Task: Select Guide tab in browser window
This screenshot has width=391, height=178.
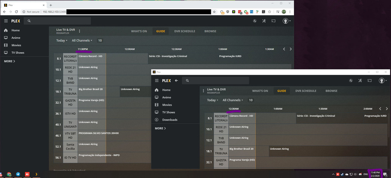Action: (x=161, y=31)
